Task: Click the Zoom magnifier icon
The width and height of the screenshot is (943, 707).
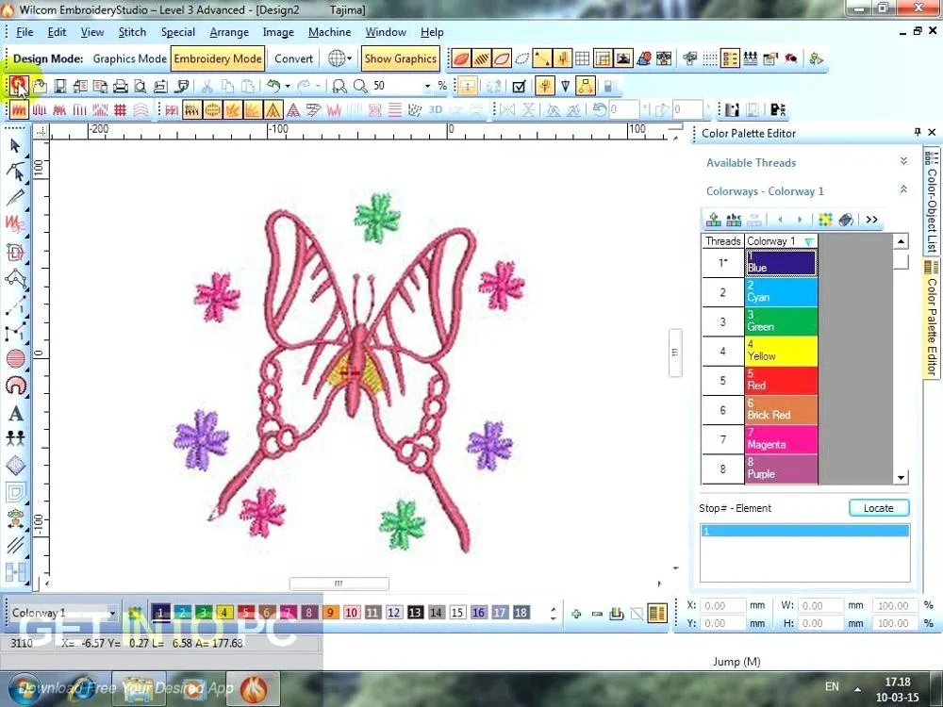Action: click(359, 86)
